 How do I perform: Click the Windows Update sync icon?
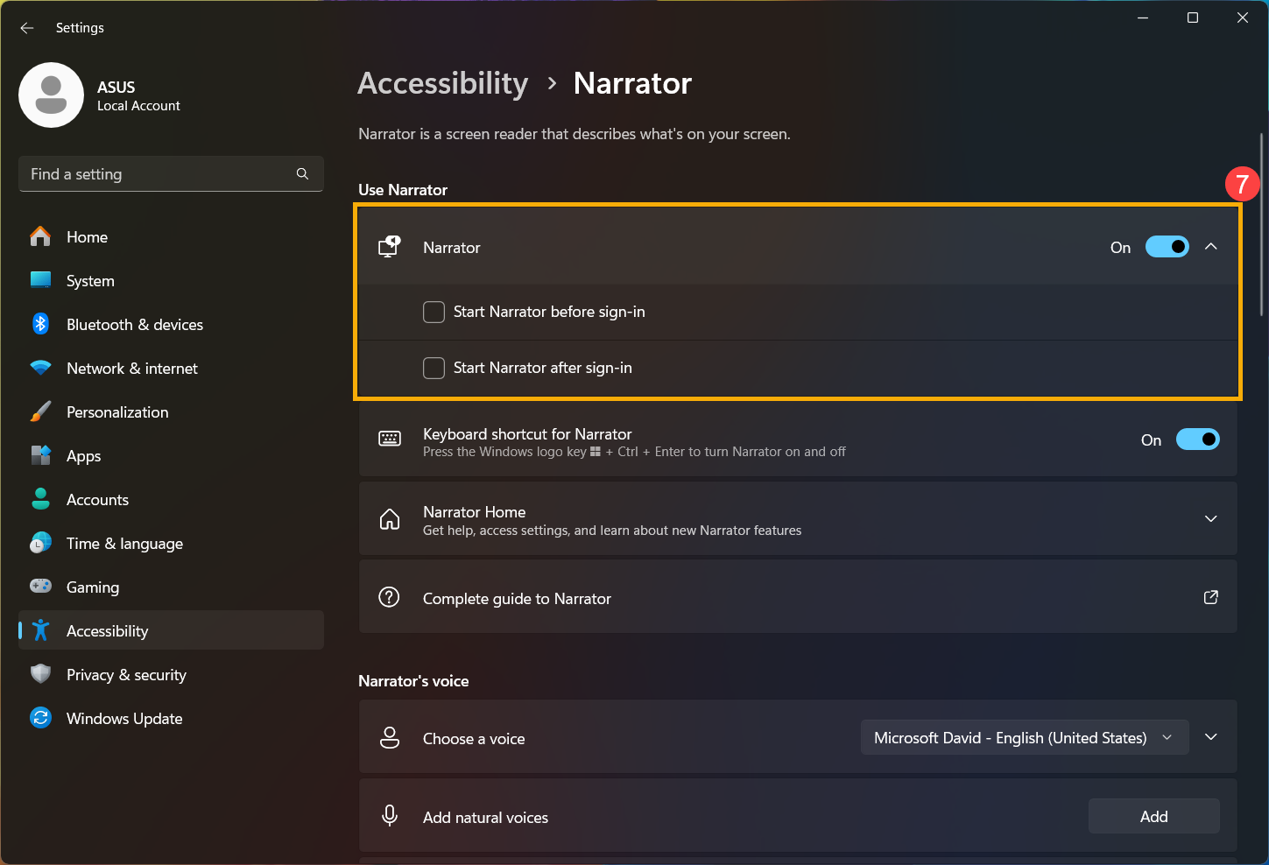point(40,718)
